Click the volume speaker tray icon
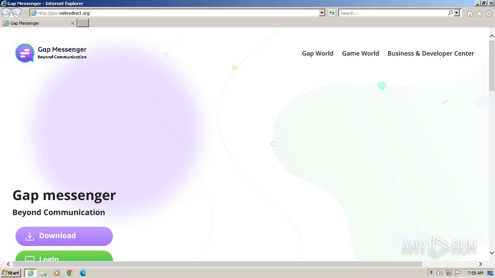This screenshot has width=495, height=278. [440, 273]
